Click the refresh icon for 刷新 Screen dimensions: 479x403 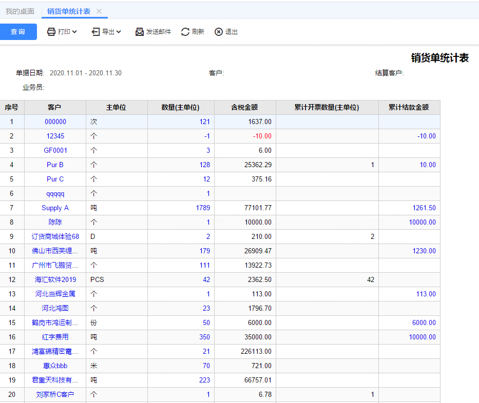(185, 32)
